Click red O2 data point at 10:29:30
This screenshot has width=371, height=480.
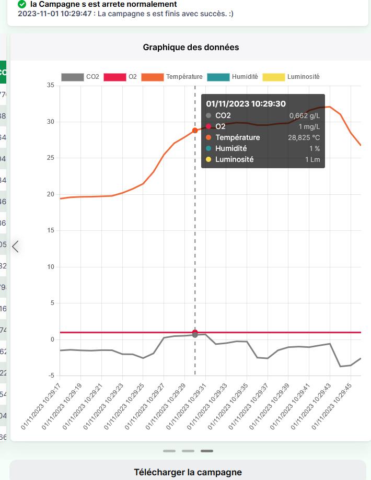tap(195, 332)
